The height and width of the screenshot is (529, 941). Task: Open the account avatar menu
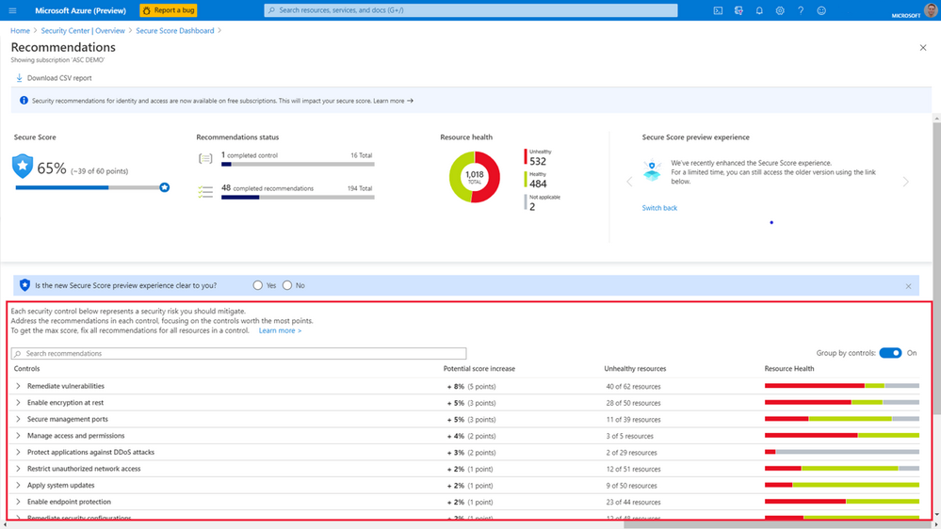pyautogui.click(x=931, y=10)
